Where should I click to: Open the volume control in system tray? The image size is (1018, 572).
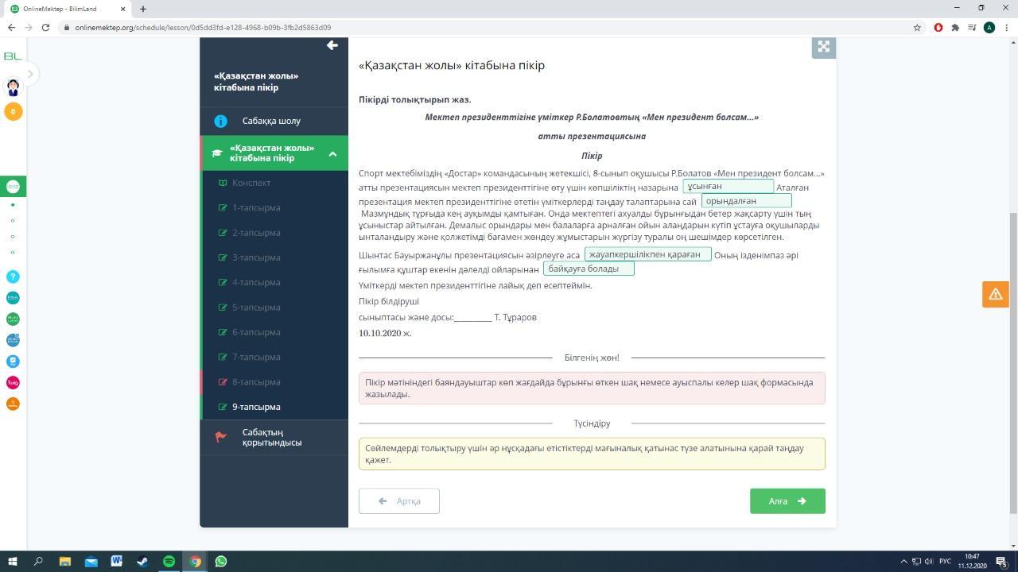pos(929,562)
